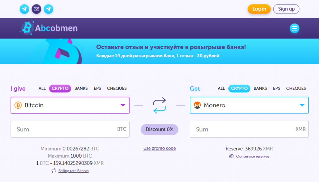Click the Sign up button
Viewport: 319px width, 182px height.
286,9
